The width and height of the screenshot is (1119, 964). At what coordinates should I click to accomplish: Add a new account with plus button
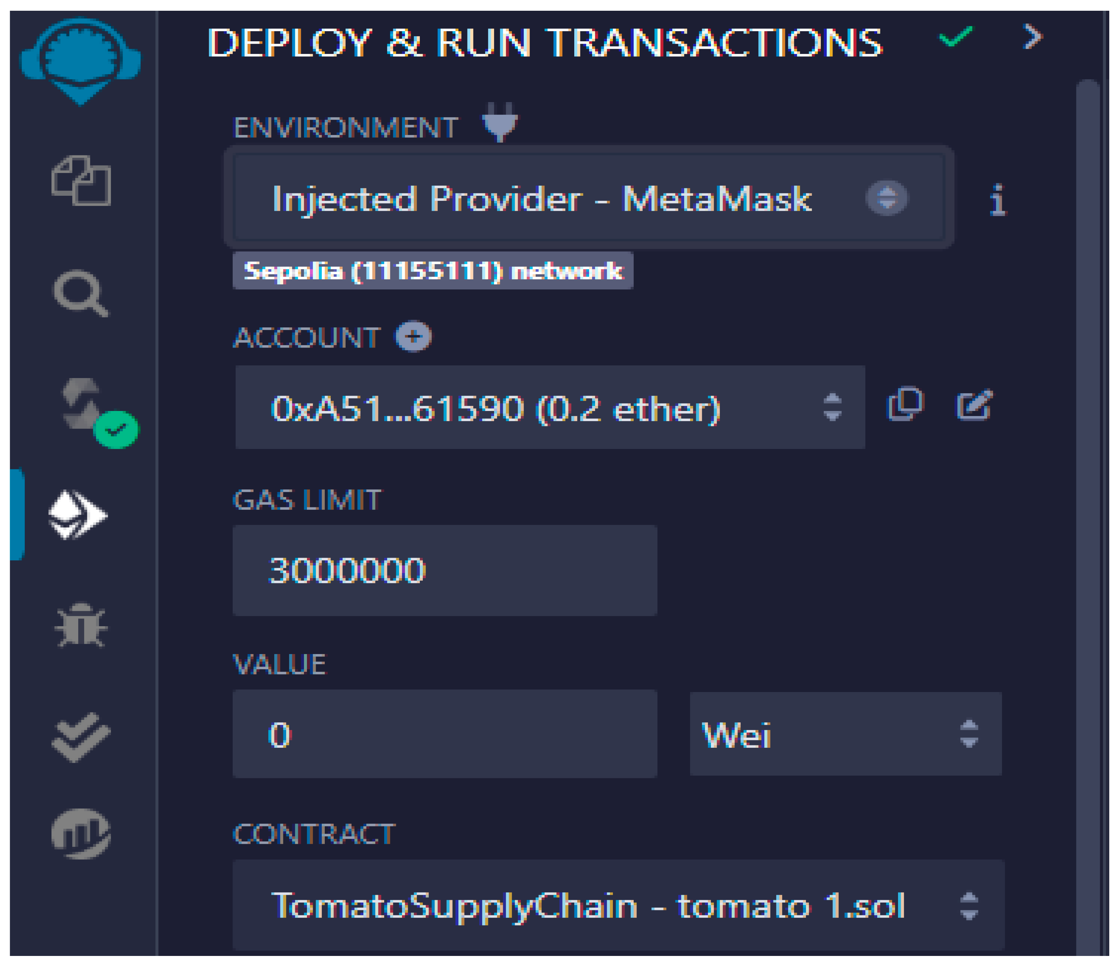(x=413, y=336)
